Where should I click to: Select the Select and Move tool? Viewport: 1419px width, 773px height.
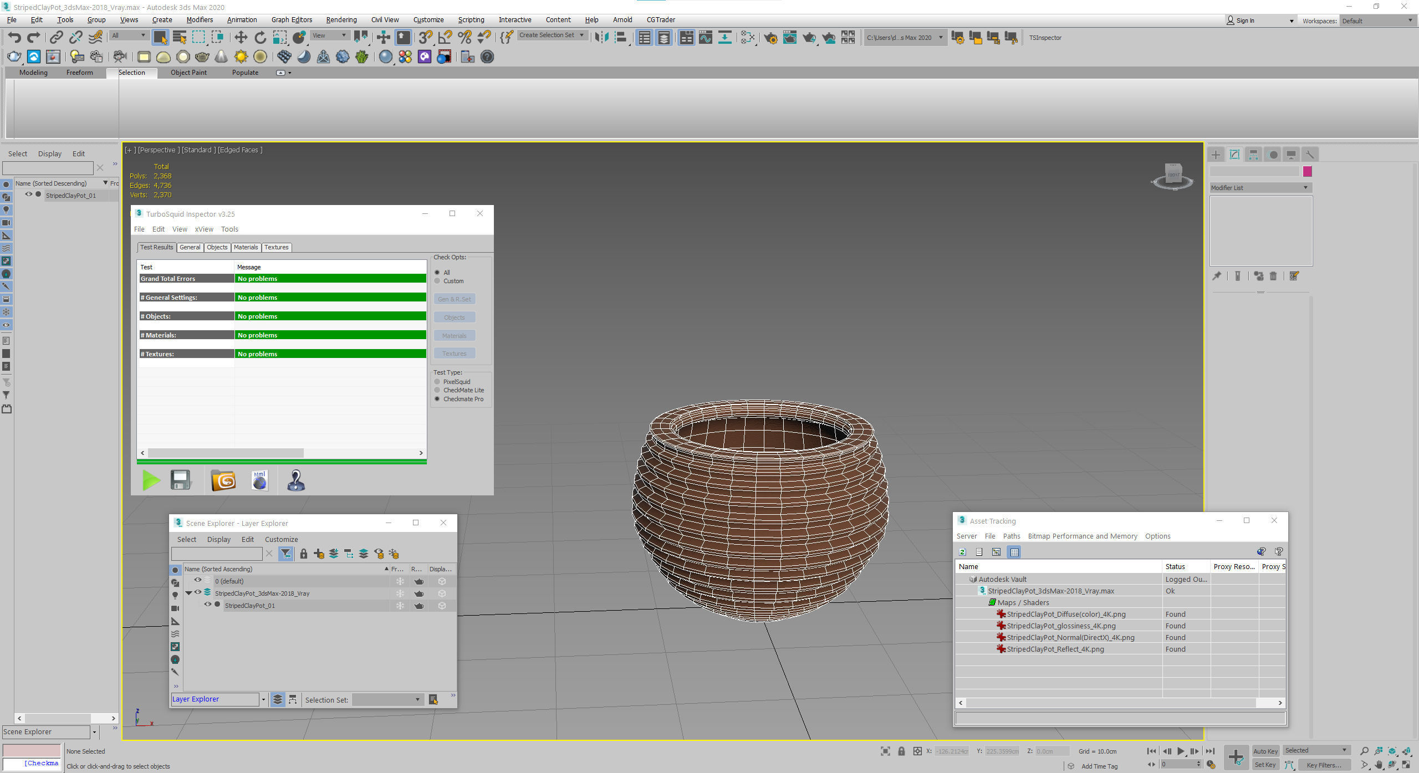click(241, 37)
